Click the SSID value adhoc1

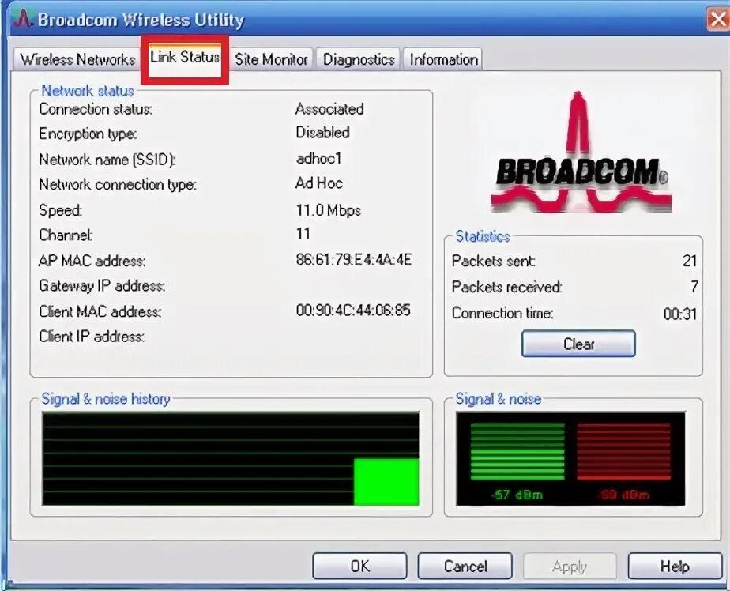(x=319, y=159)
